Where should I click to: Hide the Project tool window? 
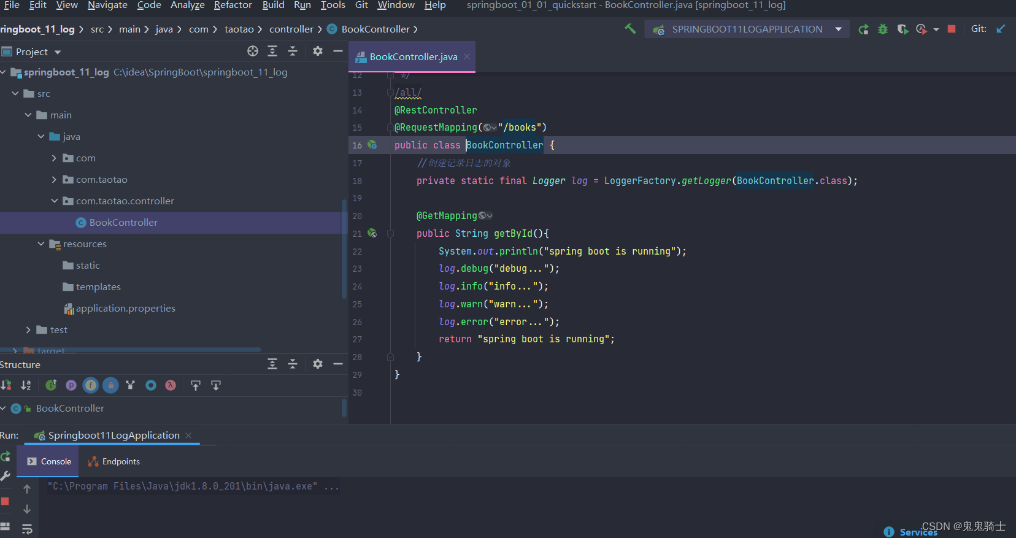pos(338,51)
